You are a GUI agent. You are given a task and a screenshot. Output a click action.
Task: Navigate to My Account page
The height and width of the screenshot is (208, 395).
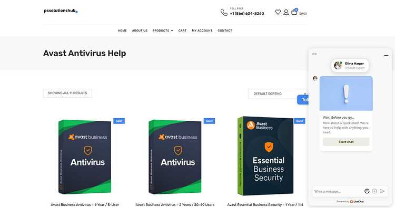point(202,30)
